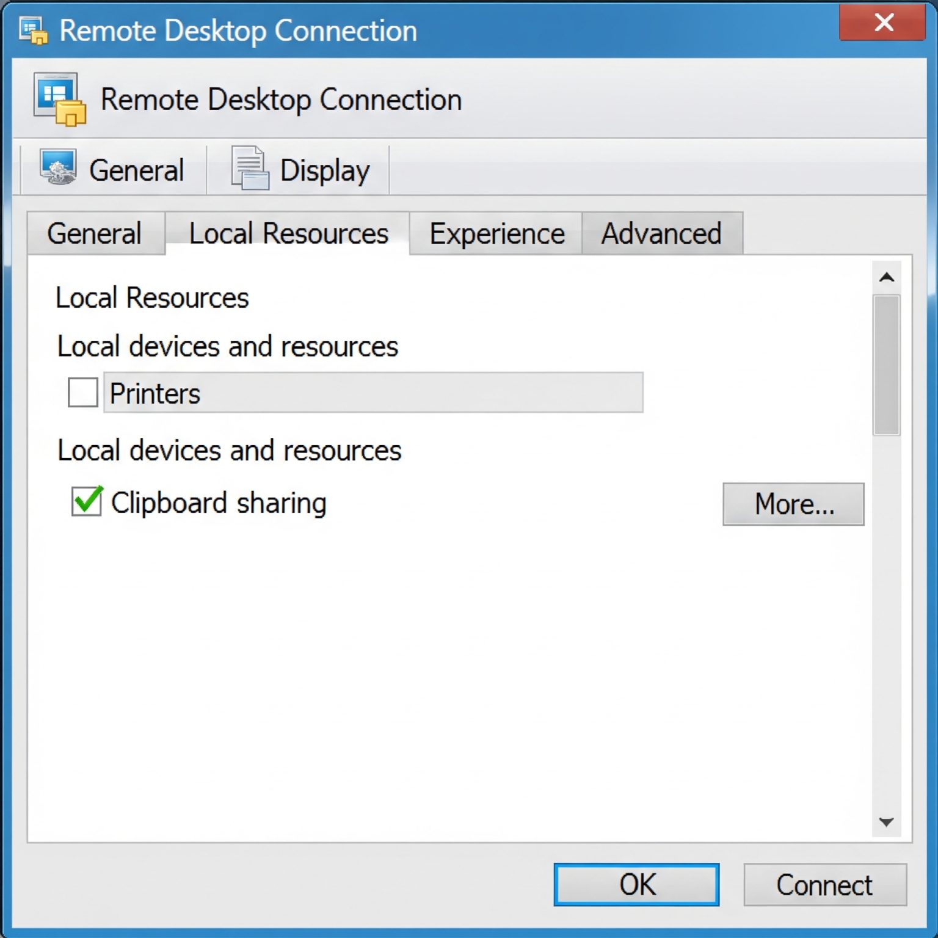Open the Advanced tab

661,233
